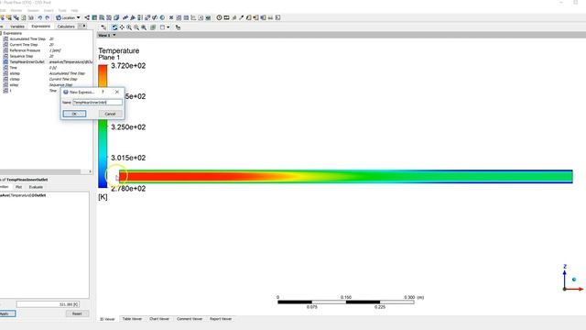This screenshot has width=586, height=330.
Task: Open the View 1 dropdown arrow
Action: tap(114, 35)
